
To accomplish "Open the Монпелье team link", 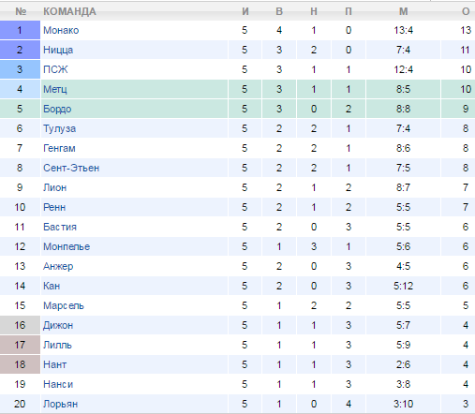I will pos(67,246).
